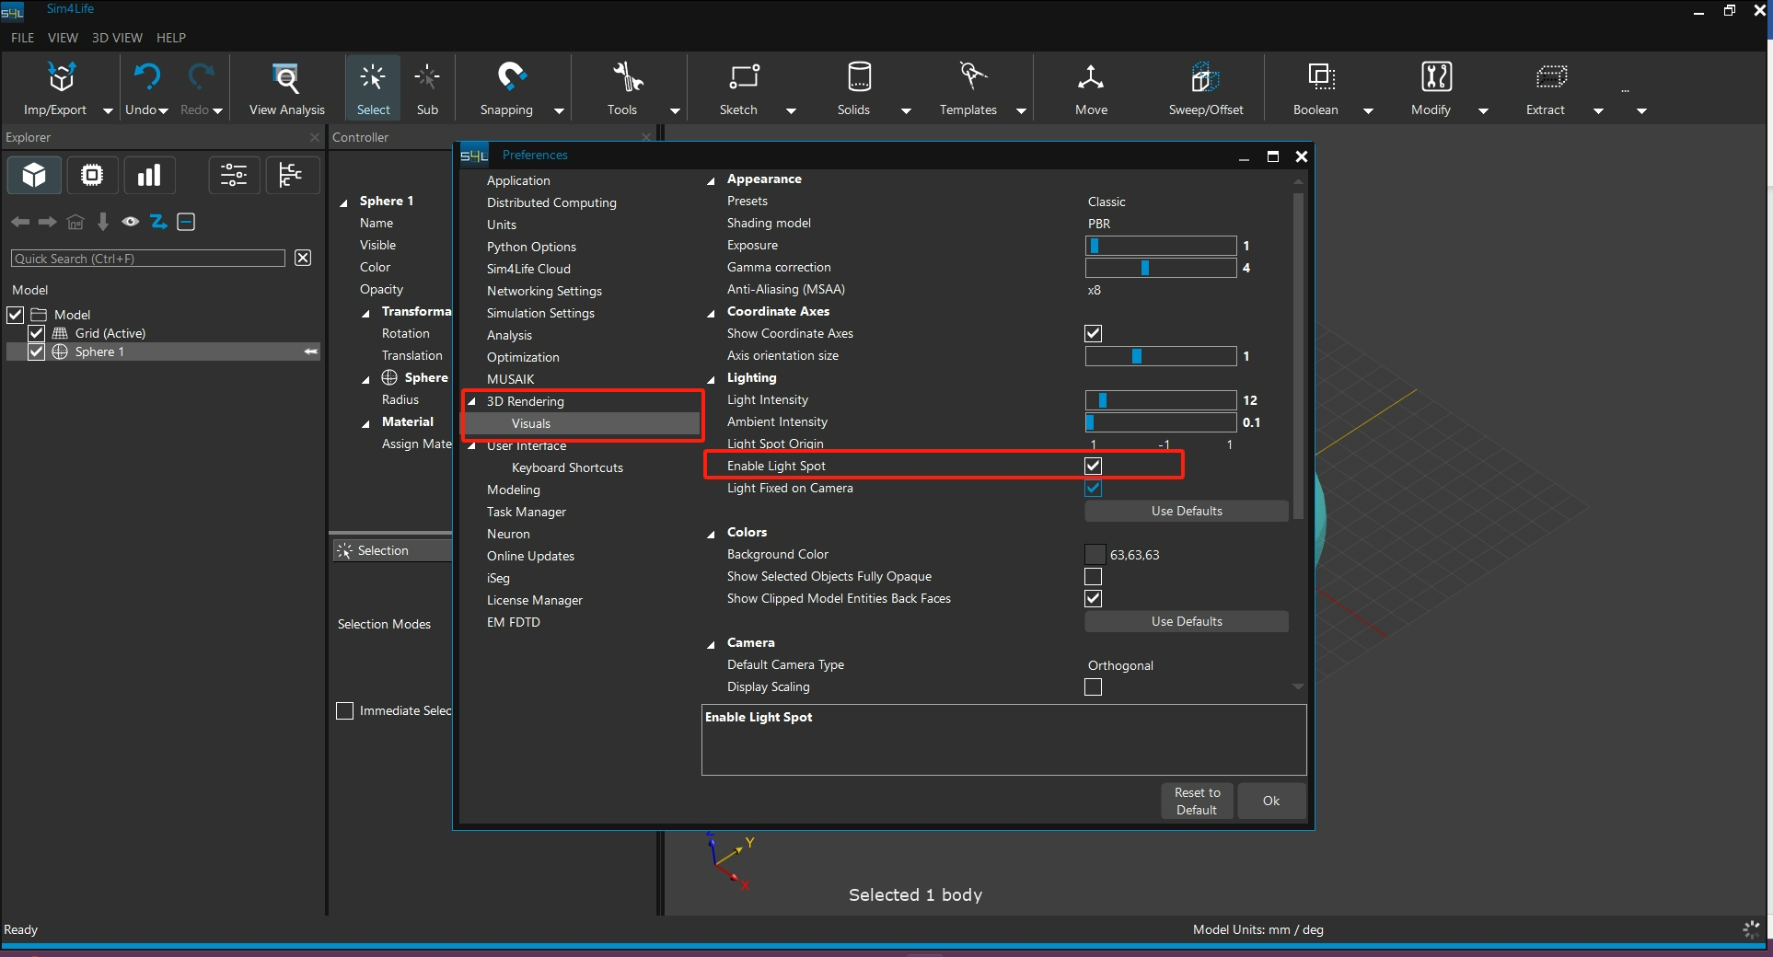Disable the Enable Light Spot checkbox
The height and width of the screenshot is (957, 1773).
1093,467
